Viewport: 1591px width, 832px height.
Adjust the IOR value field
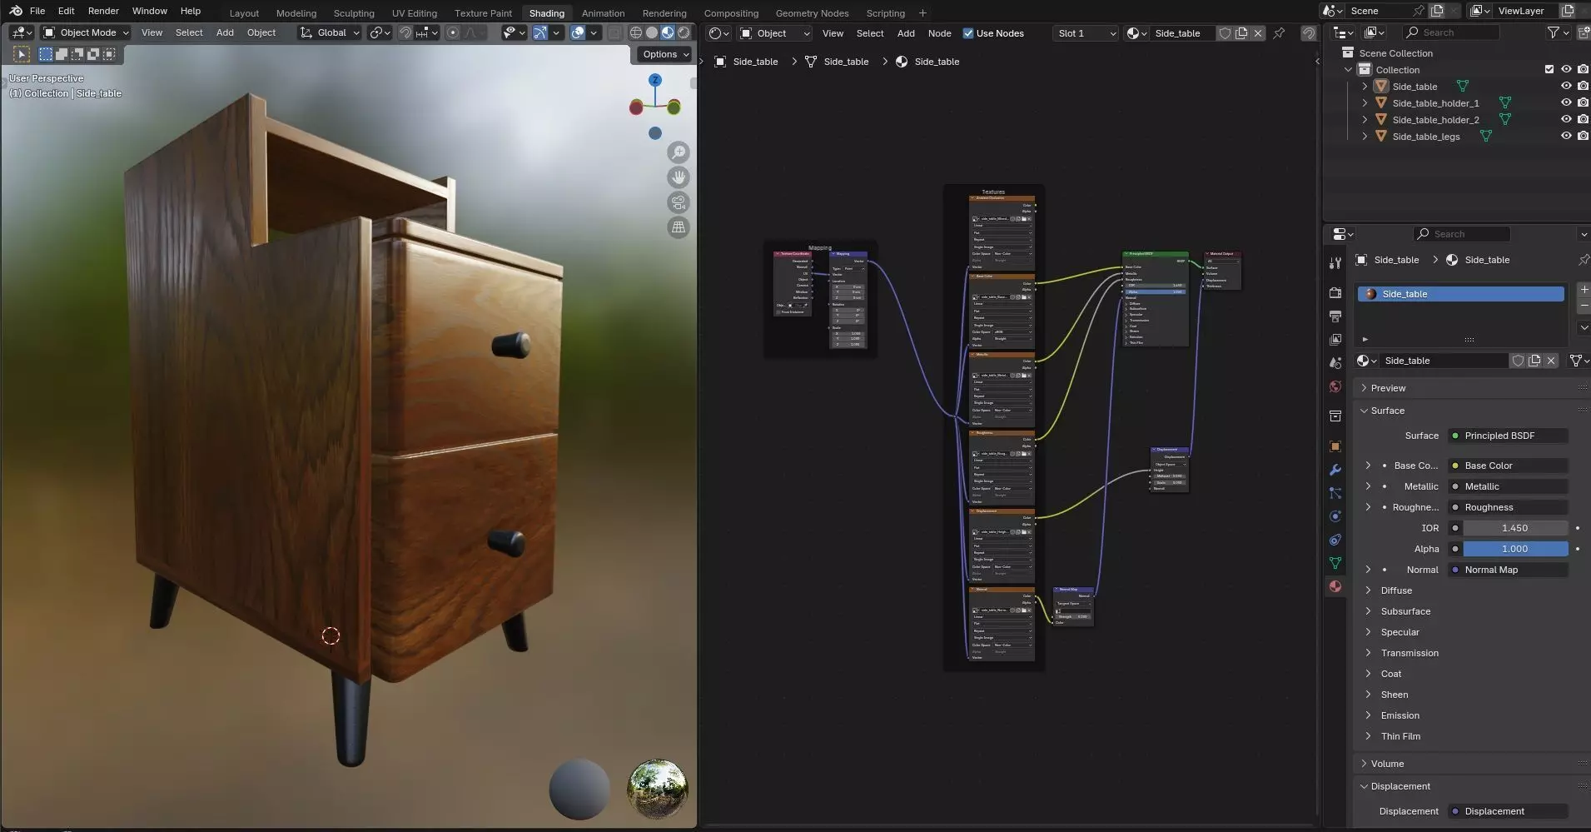[x=1515, y=528]
